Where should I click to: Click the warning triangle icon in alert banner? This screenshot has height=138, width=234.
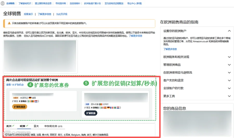[9, 23]
